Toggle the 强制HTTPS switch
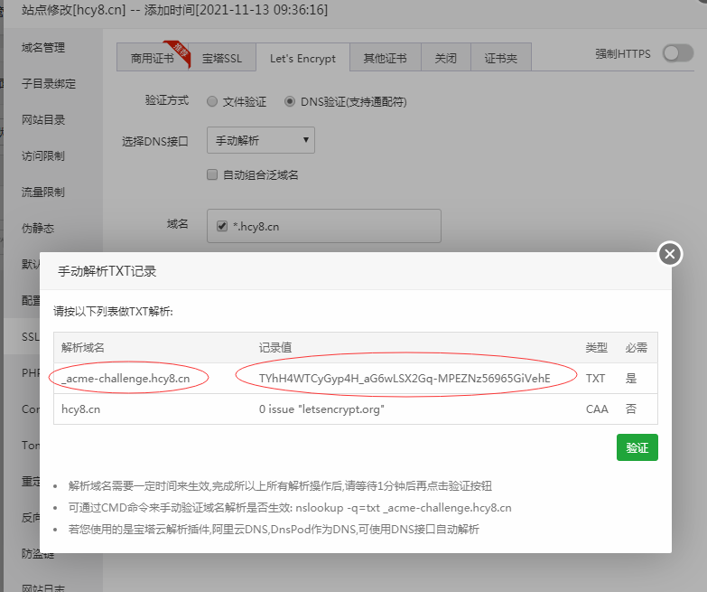The image size is (707, 592). pos(677,54)
